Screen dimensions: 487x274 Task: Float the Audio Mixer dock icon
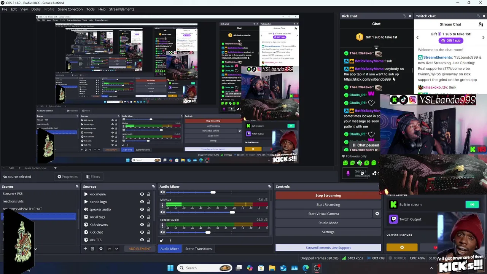(269, 186)
